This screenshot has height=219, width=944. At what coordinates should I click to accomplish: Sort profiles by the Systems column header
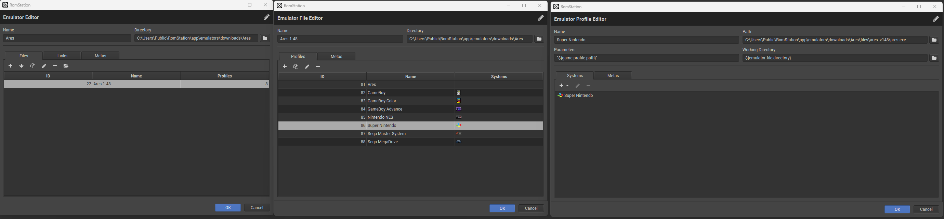point(499,76)
